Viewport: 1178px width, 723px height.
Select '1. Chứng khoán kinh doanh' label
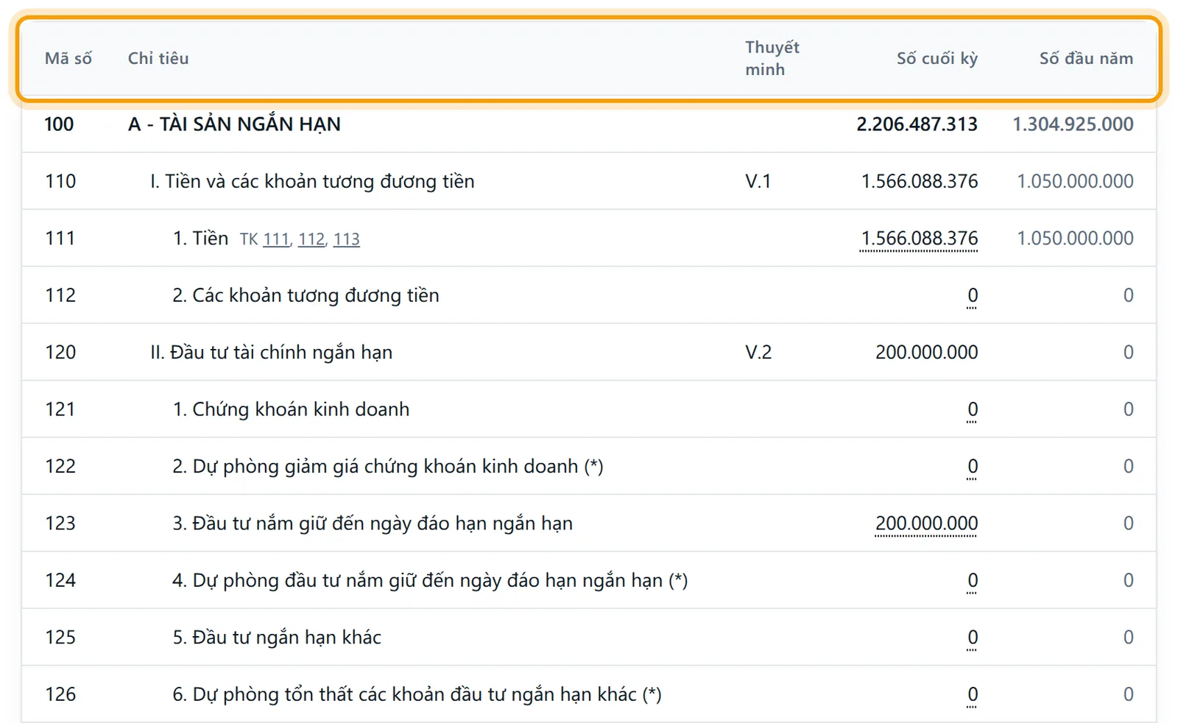[291, 409]
